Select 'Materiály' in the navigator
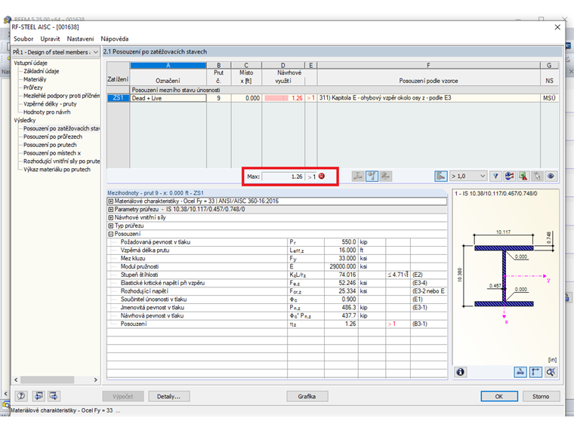This screenshot has height=430, width=574. tap(35, 79)
